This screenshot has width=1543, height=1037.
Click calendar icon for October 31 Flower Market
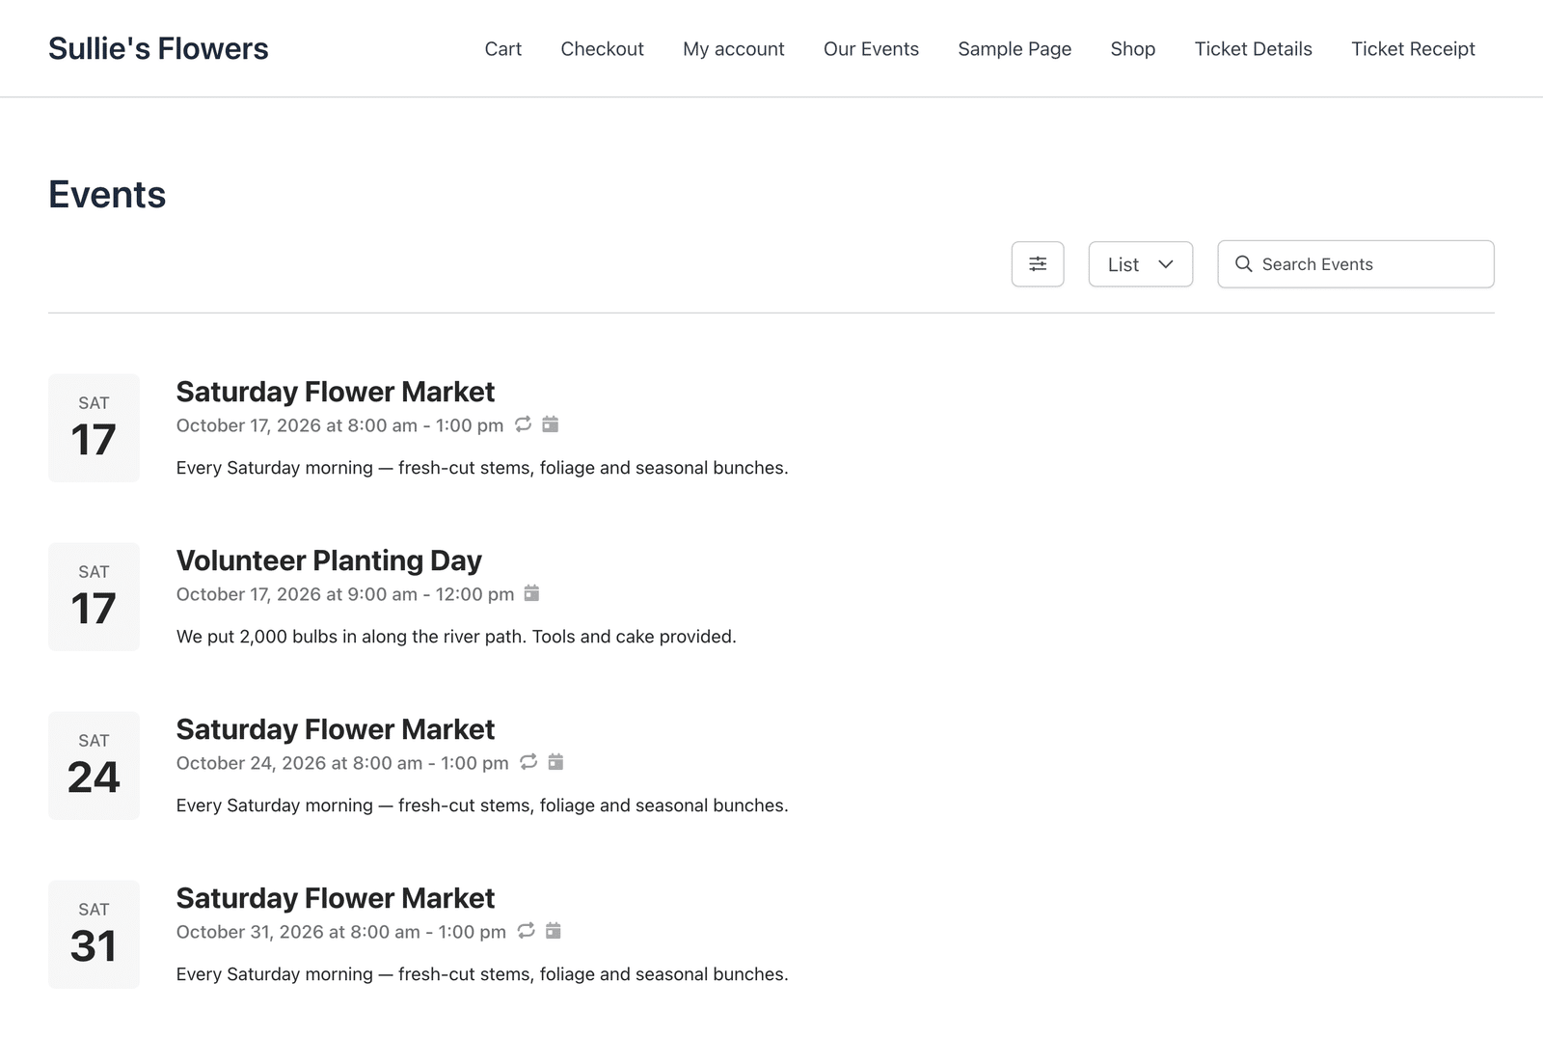pos(554,931)
